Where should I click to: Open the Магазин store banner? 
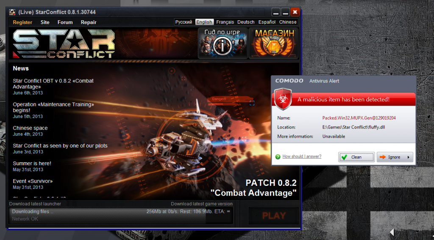273,43
